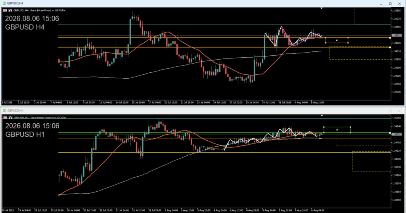The image size is (406, 213).
Task: Open depth of market icon in H1 chart
Action: (x=10, y=117)
